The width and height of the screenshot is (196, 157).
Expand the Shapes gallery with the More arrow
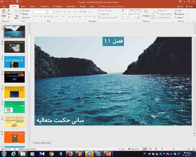tap(141, 17)
